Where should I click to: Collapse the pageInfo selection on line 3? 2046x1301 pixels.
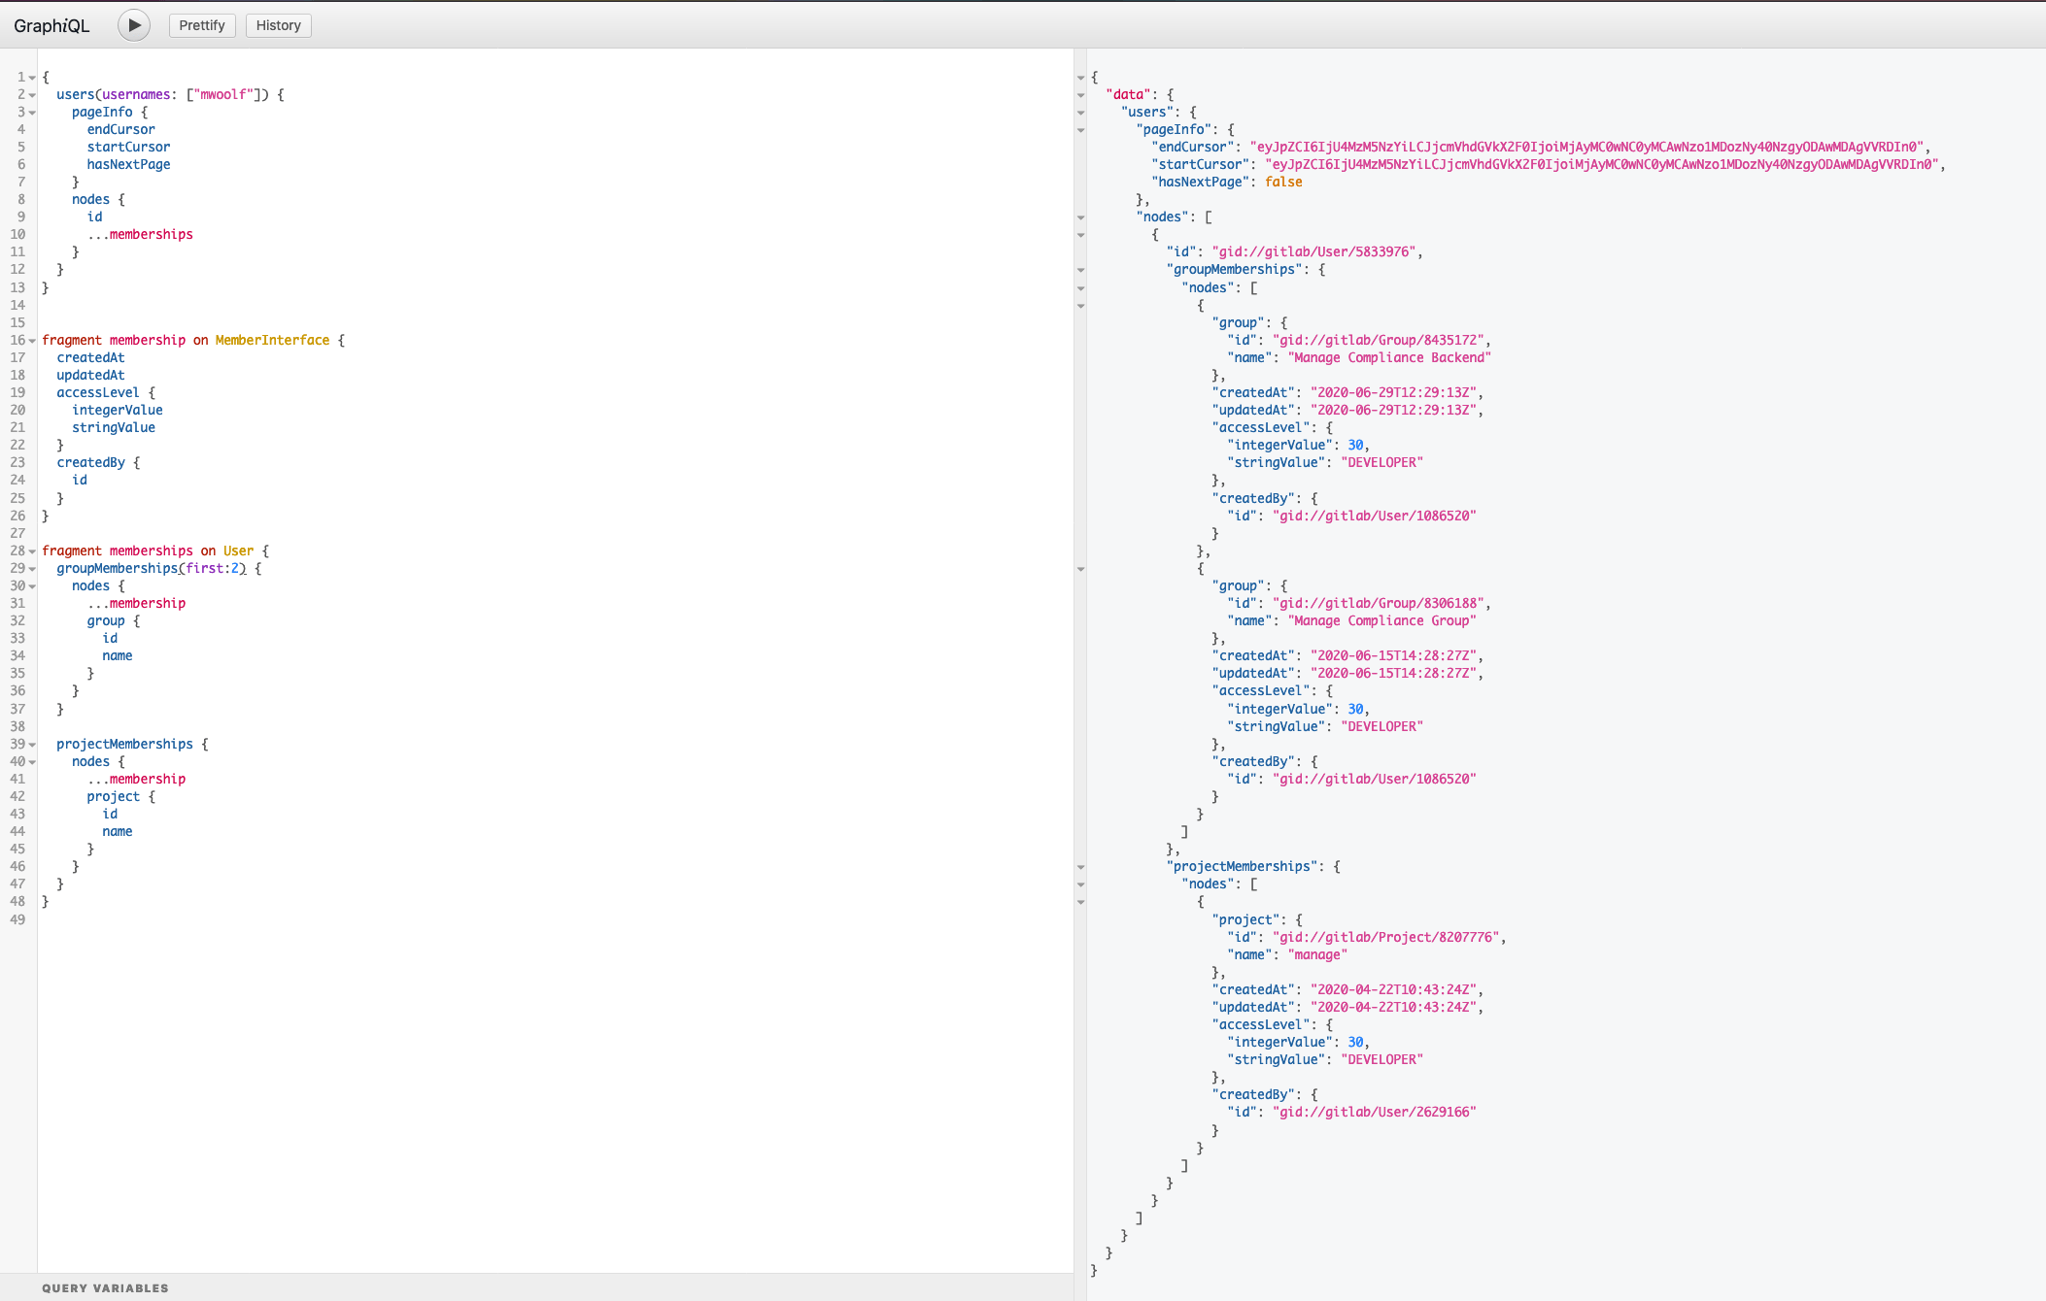coord(32,112)
